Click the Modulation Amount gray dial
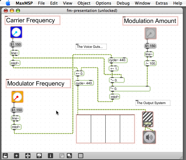Screen dimensions: 186x160 coord(150,33)
